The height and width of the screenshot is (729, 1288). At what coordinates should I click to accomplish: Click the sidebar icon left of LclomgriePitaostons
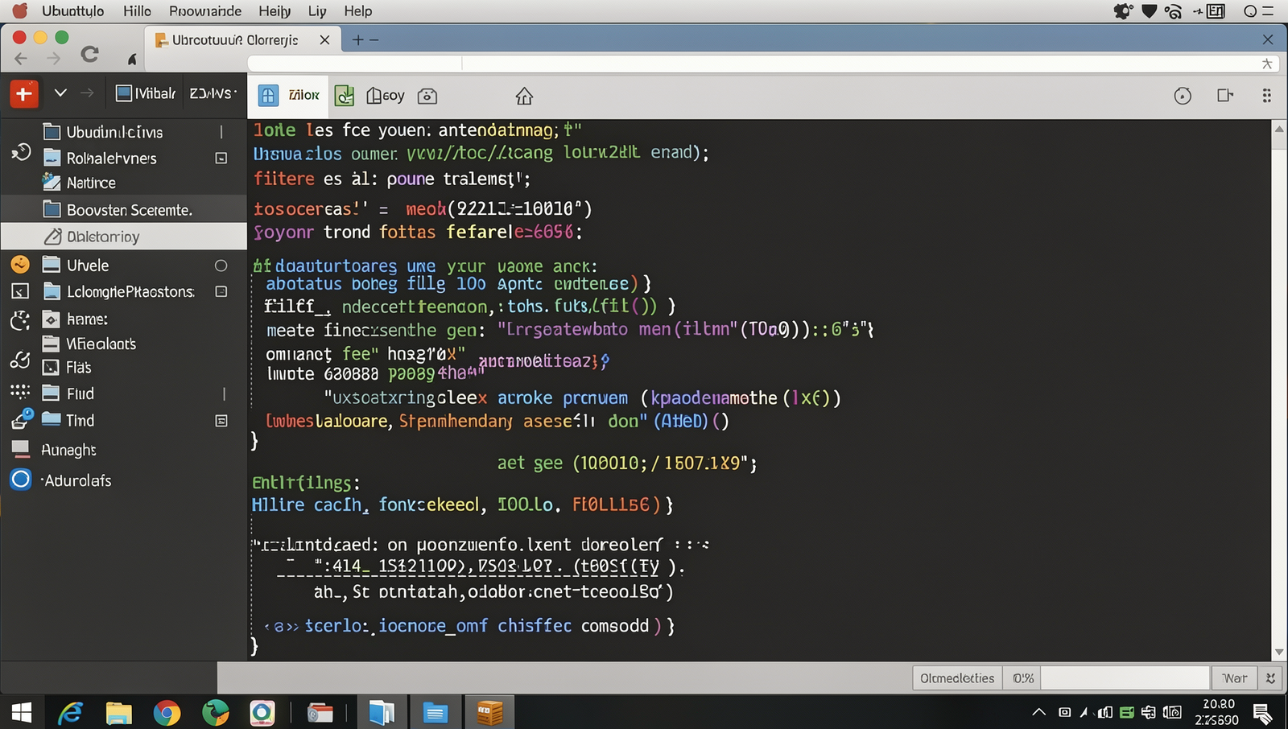[x=20, y=291]
